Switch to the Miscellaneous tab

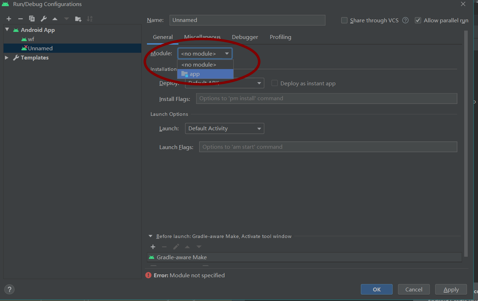coord(202,37)
